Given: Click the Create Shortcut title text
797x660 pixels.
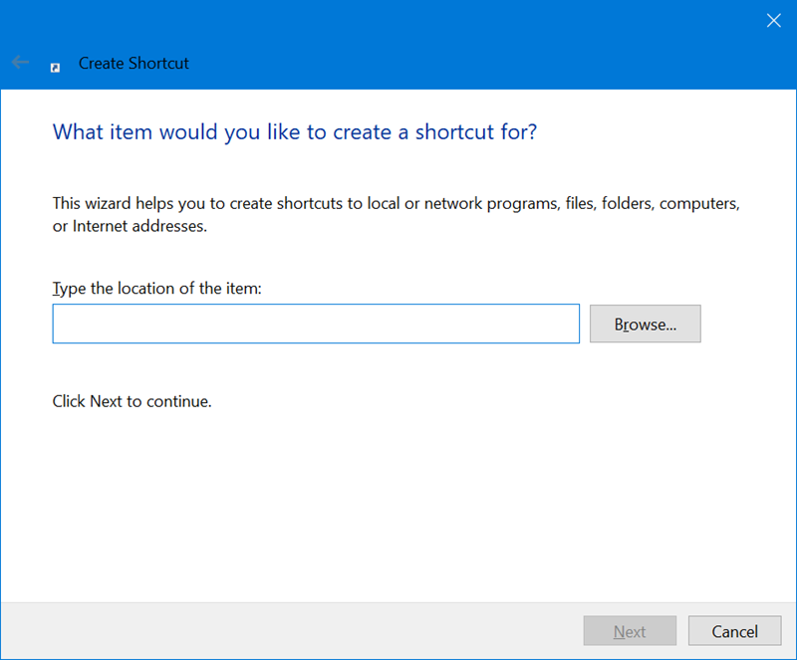Looking at the screenshot, I should click(133, 63).
